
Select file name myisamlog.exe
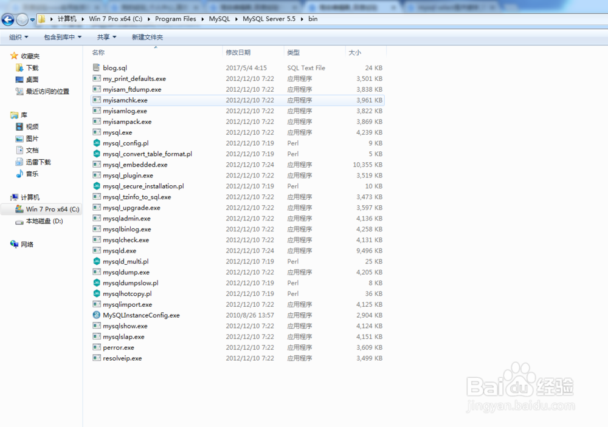click(x=125, y=111)
